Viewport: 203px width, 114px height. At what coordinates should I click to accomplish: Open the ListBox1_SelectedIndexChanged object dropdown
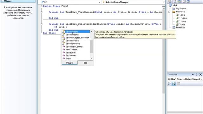[201, 79]
